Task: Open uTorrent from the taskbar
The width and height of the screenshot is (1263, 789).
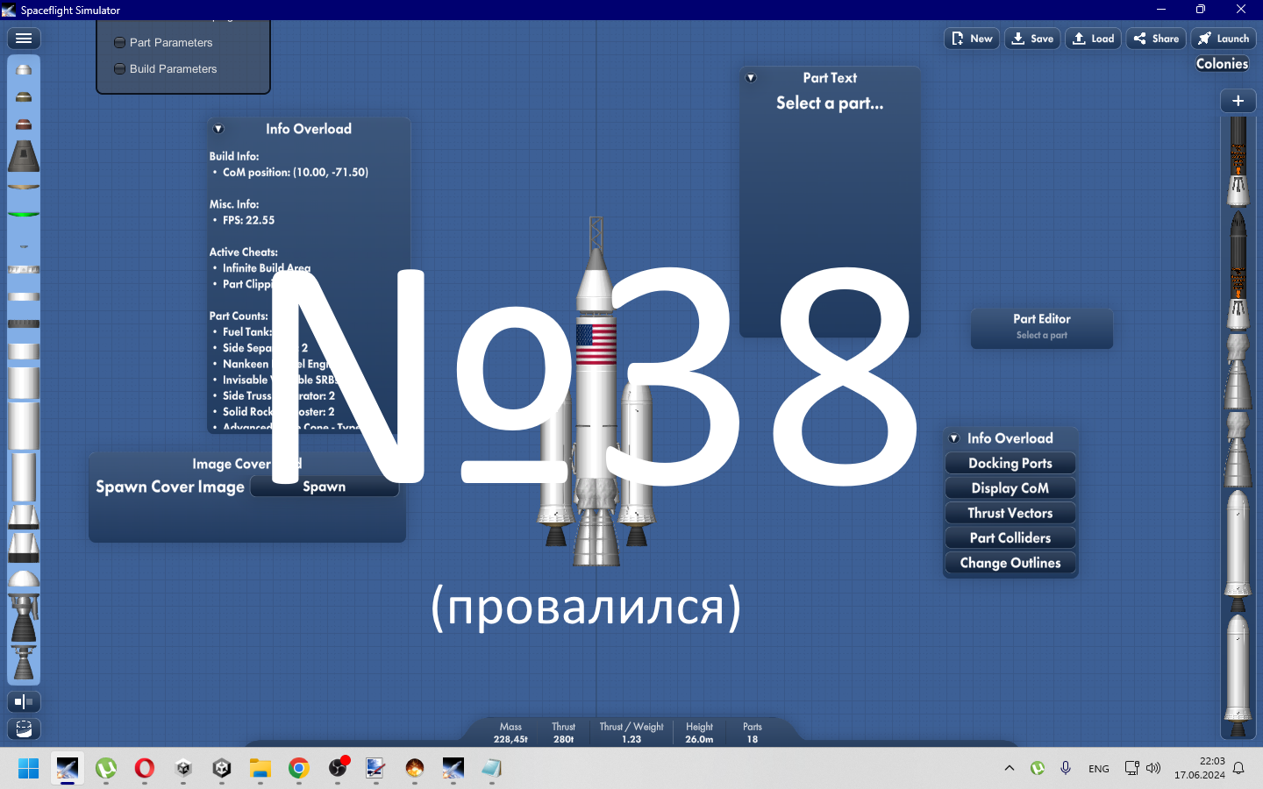Action: click(106, 769)
